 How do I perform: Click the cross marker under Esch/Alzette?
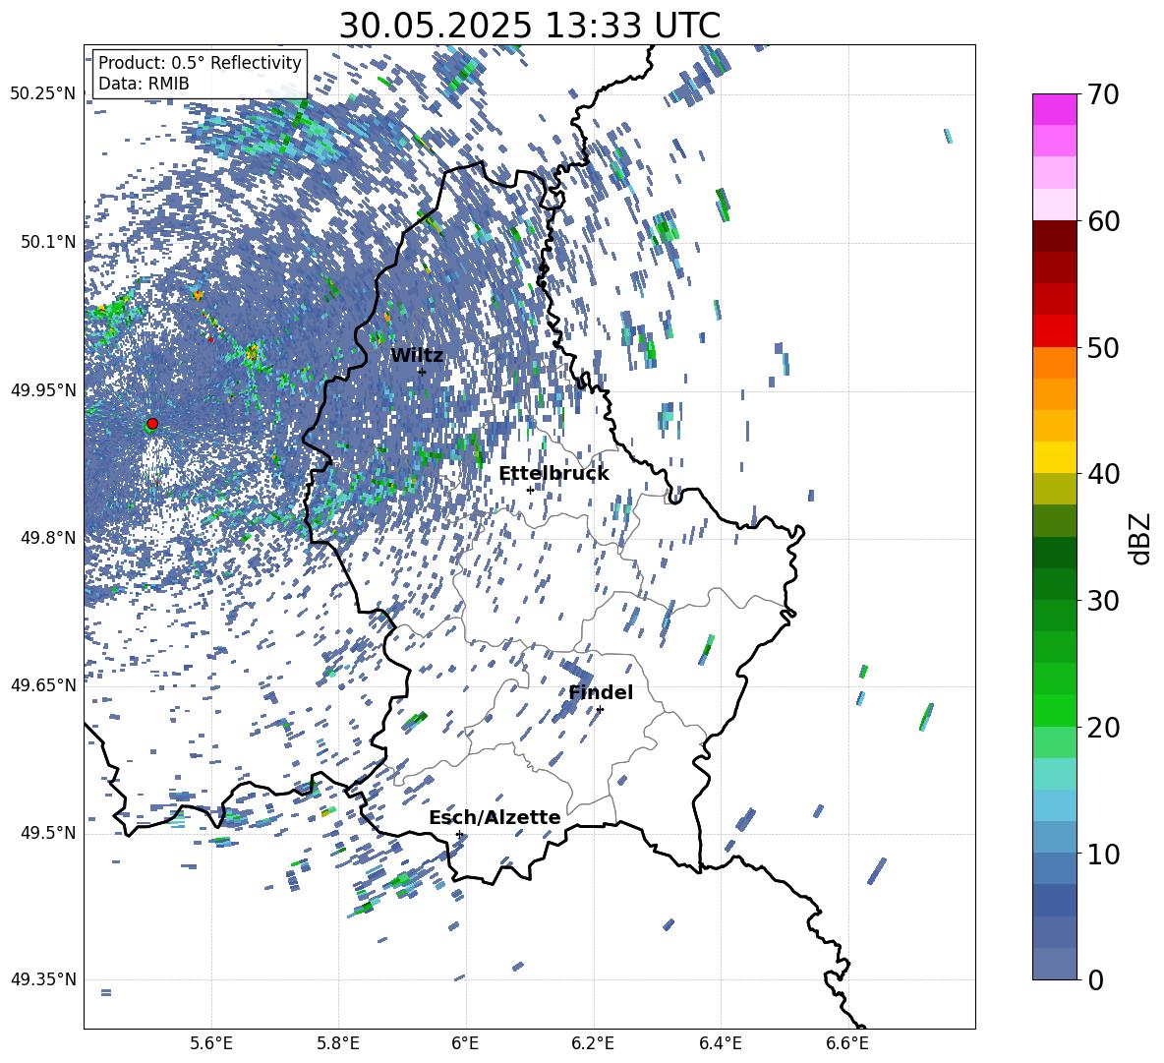click(x=459, y=834)
